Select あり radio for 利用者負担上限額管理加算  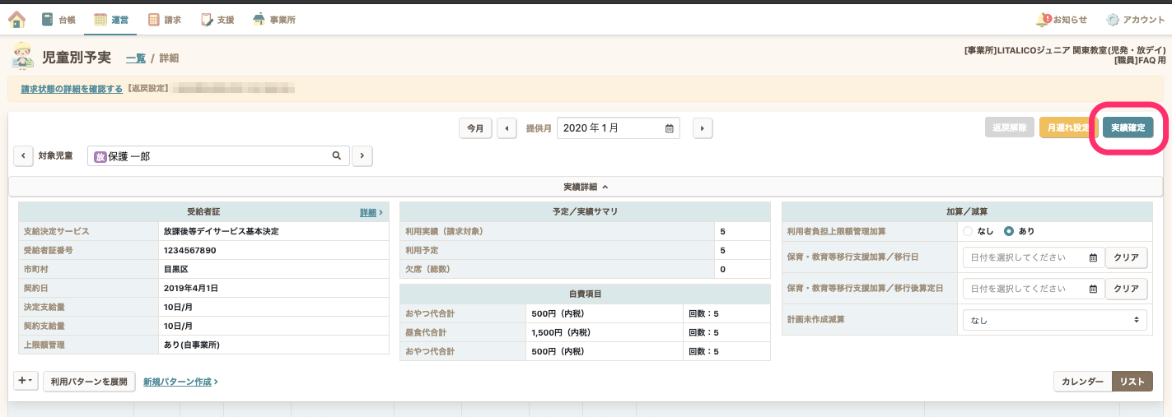pyautogui.click(x=1009, y=232)
